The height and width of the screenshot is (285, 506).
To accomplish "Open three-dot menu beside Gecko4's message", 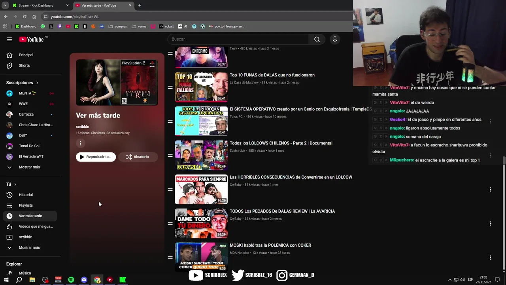I will click(x=490, y=122).
